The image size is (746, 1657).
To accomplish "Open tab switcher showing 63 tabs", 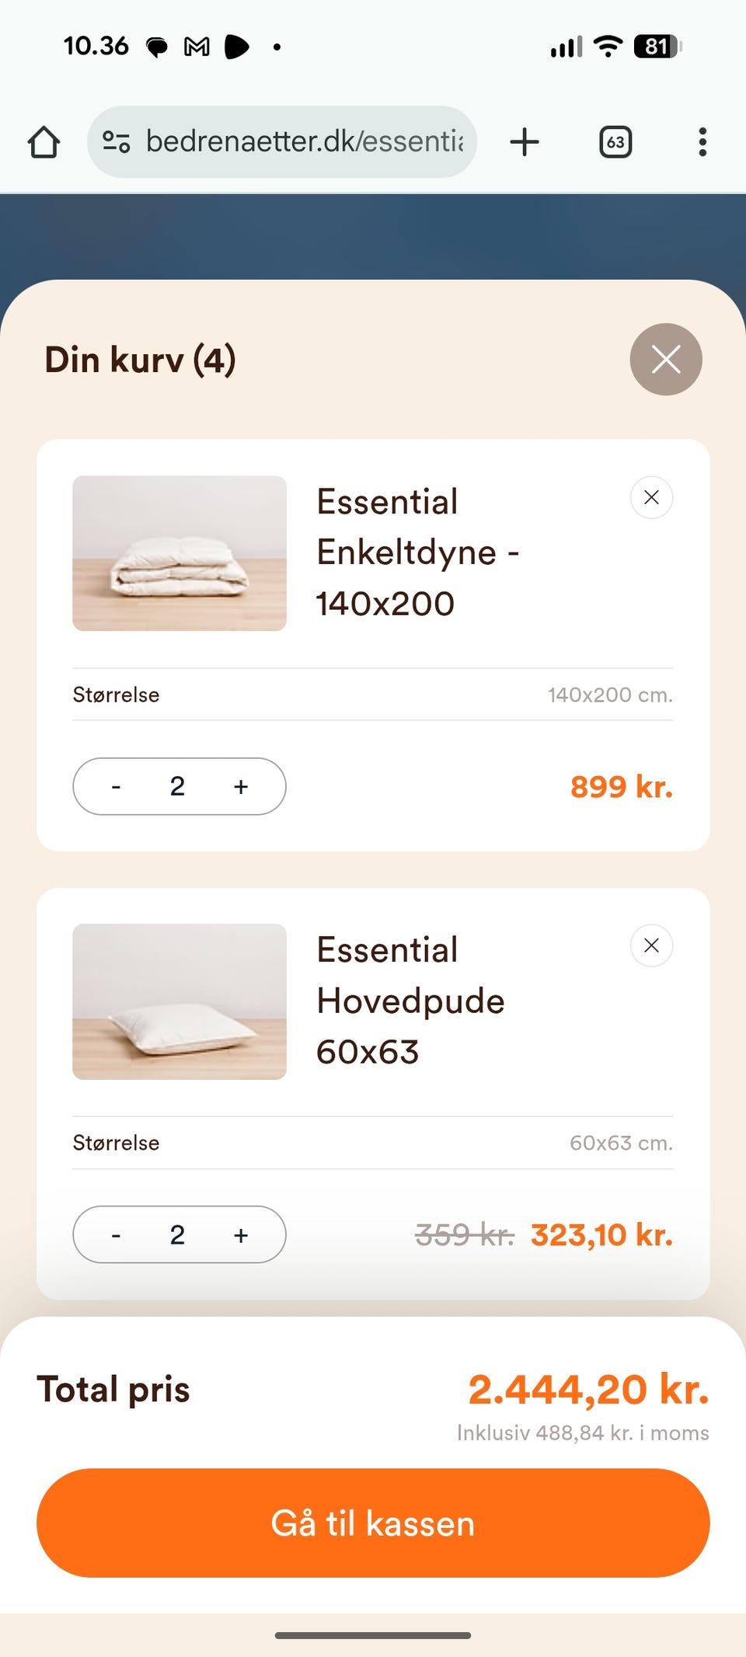I will tap(615, 142).
